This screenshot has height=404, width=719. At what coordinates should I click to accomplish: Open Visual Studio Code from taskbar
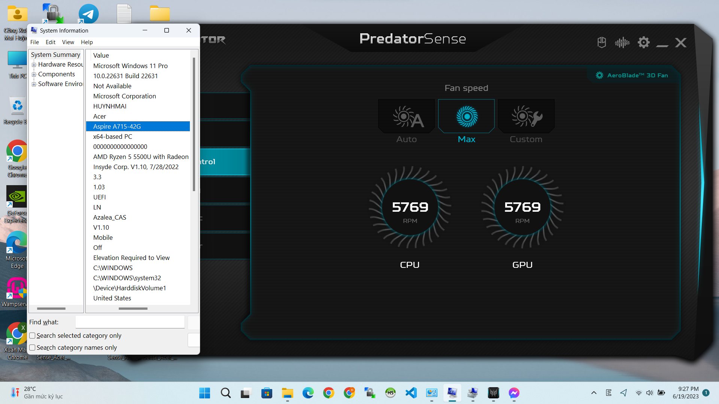pos(411,393)
